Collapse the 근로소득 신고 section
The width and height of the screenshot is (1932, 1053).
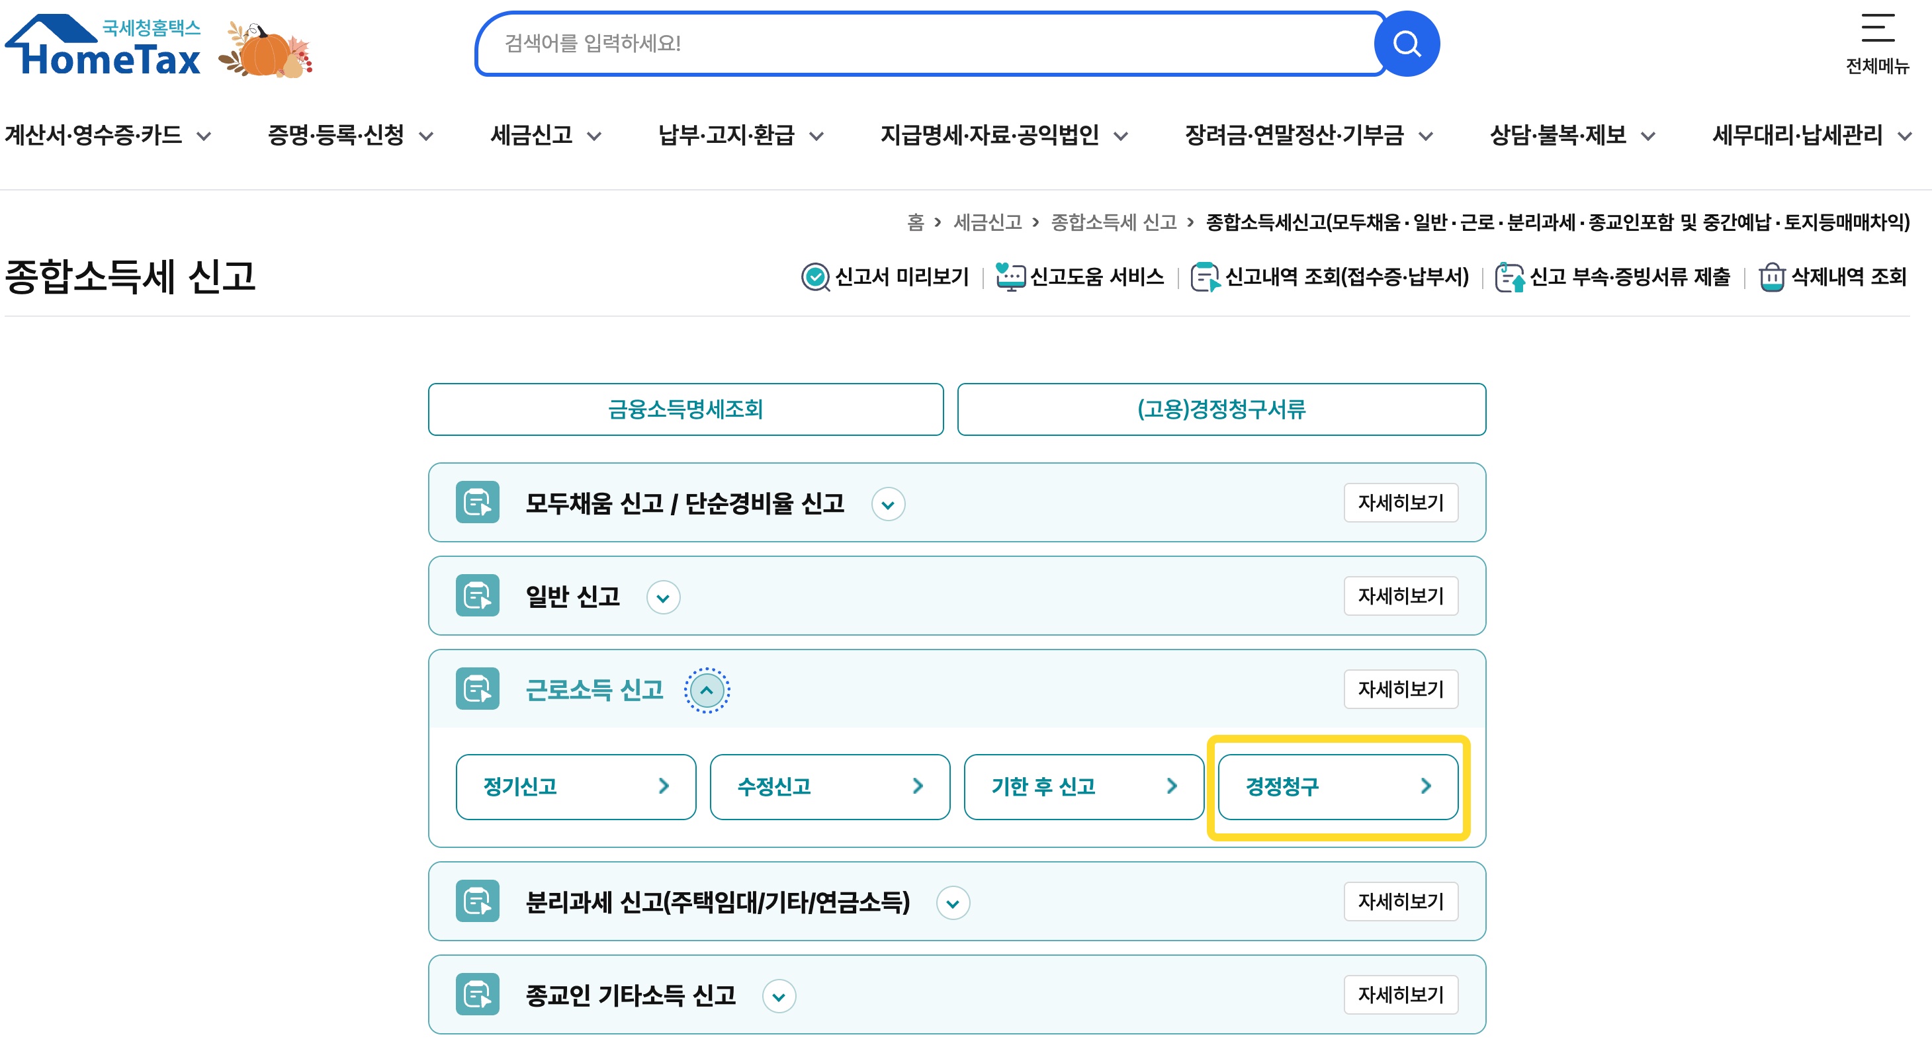[707, 689]
